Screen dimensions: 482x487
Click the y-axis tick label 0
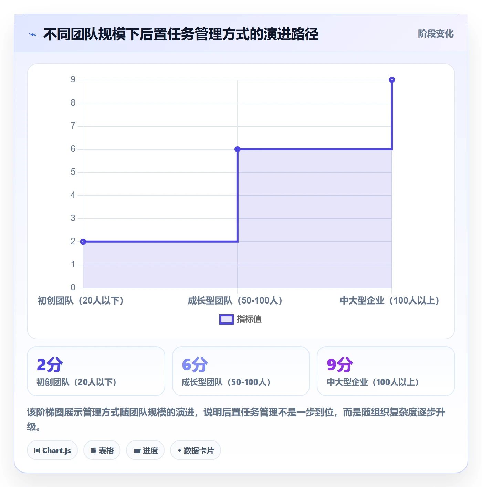73,287
